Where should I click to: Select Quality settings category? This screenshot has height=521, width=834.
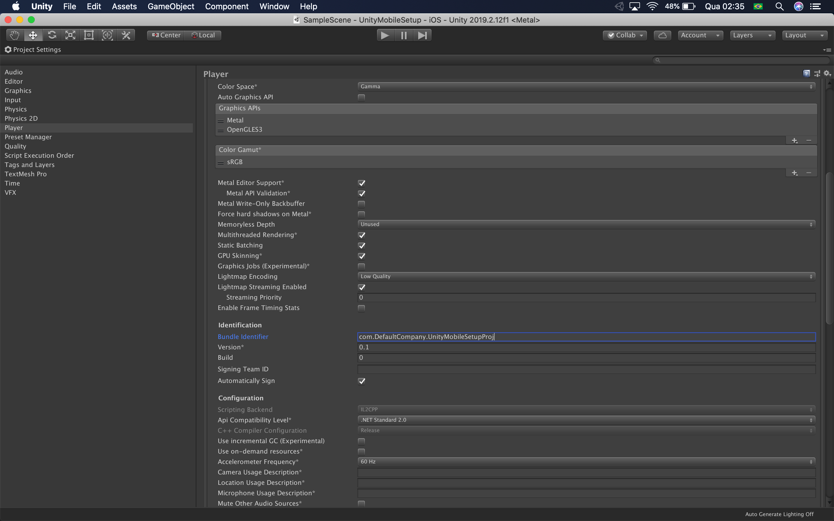[15, 146]
